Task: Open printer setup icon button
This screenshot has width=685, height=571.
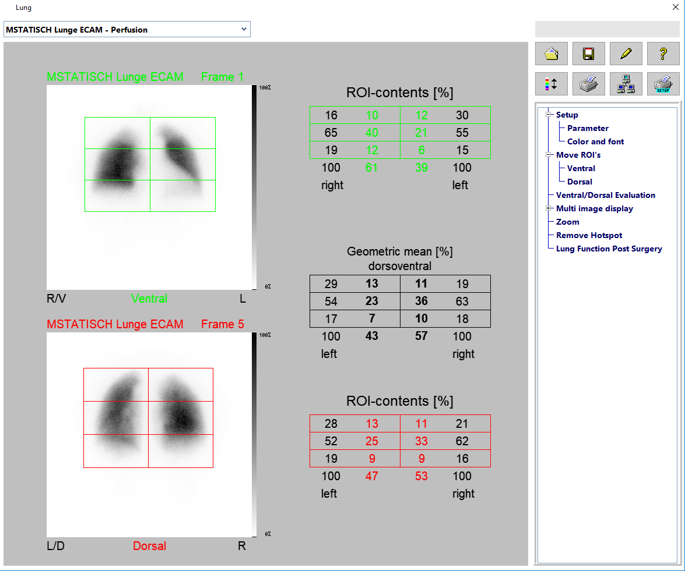Action: (663, 84)
